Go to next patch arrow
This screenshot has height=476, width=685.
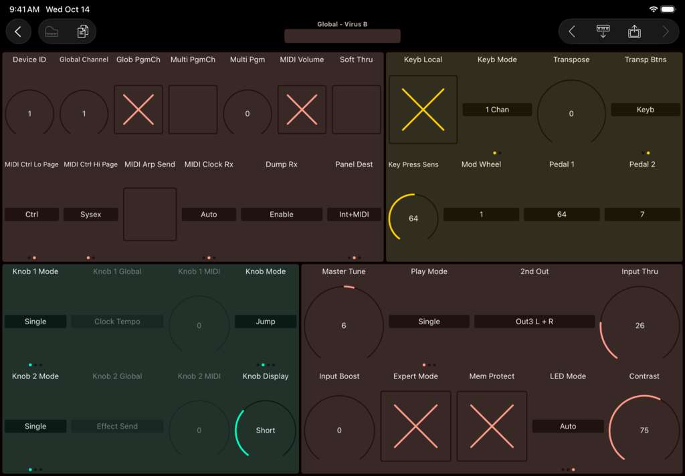(666, 31)
